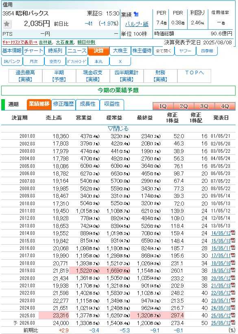Expand all sections with 全て開く
The image size is (238, 334).
click(x=164, y=51)
